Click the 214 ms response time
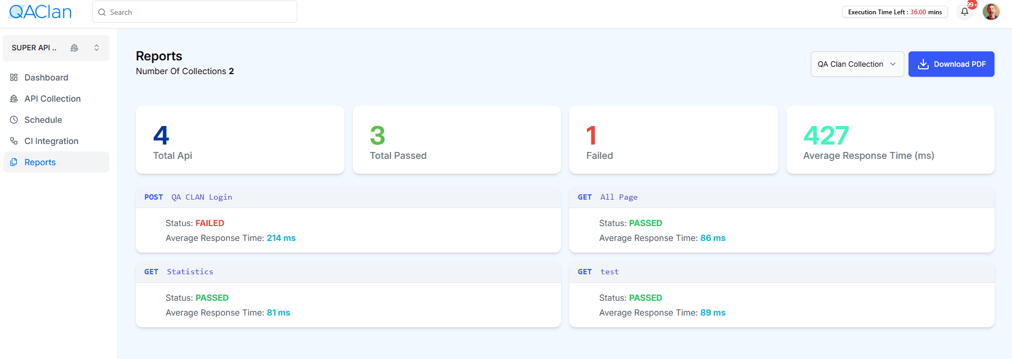Screen dimensions: 1012x359 pyautogui.click(x=281, y=238)
